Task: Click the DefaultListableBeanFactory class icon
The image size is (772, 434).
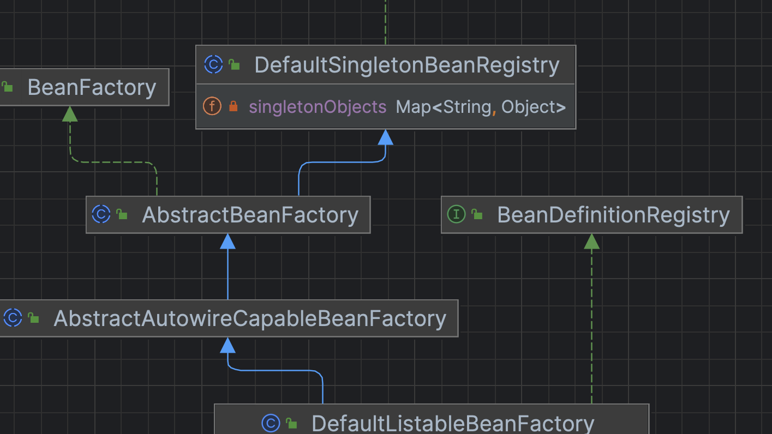Action: pyautogui.click(x=271, y=423)
